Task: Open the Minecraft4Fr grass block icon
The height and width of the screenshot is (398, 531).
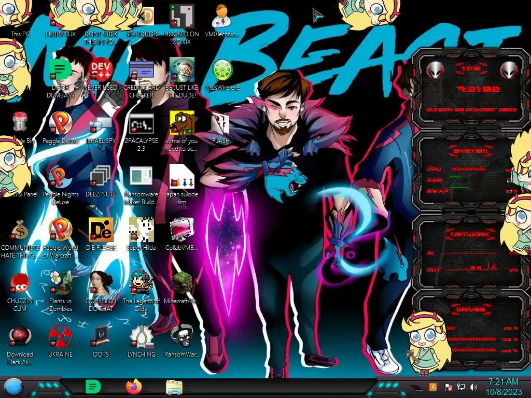Action: point(182,282)
